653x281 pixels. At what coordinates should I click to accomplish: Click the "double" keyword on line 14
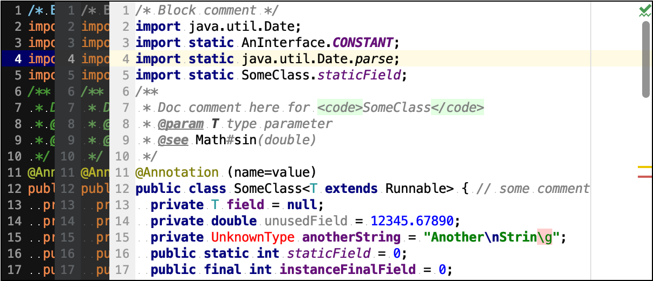pos(234,221)
